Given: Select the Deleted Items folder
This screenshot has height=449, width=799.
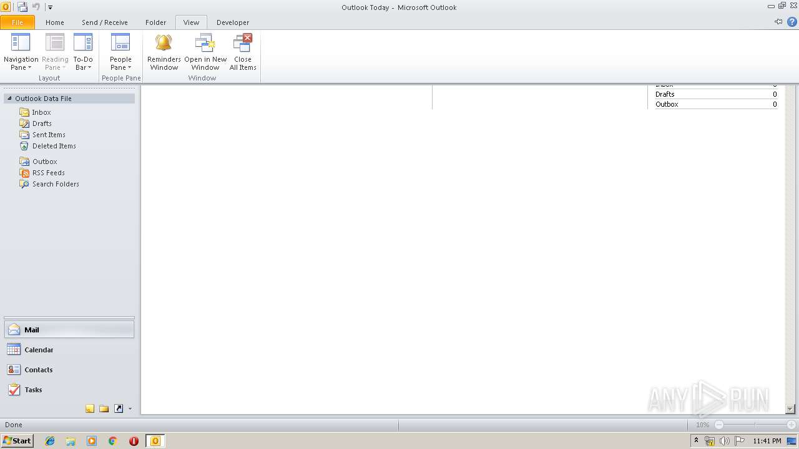Looking at the screenshot, I should (x=54, y=146).
